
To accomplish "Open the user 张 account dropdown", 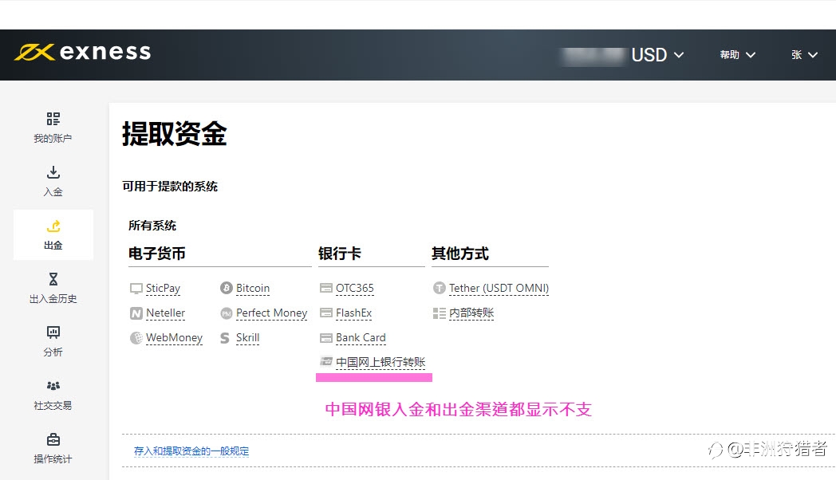I will pos(804,55).
